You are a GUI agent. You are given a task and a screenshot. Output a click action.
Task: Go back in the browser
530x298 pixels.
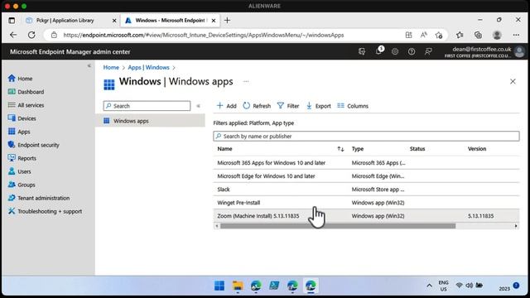[x=13, y=35]
